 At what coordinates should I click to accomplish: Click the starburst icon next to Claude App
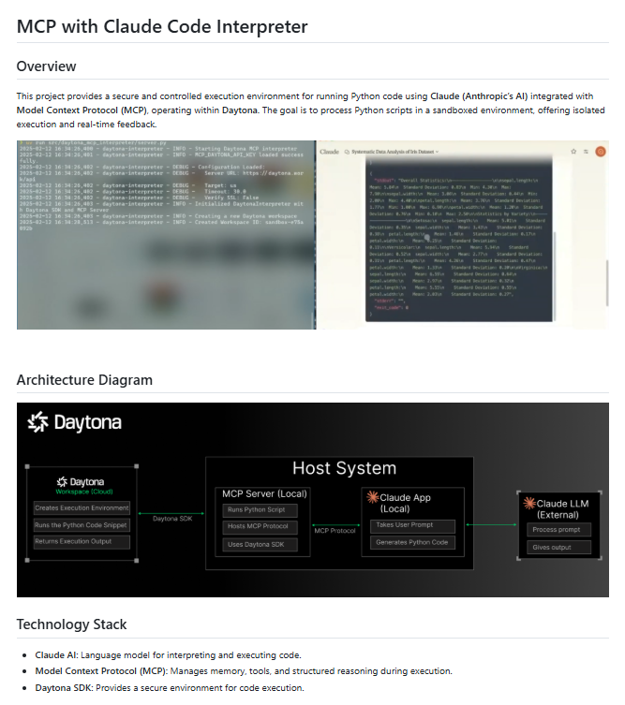[373, 497]
